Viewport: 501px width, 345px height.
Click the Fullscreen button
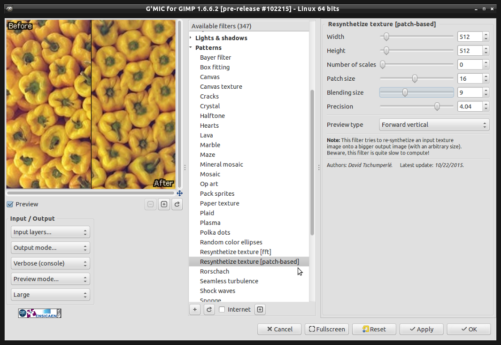[326, 329]
